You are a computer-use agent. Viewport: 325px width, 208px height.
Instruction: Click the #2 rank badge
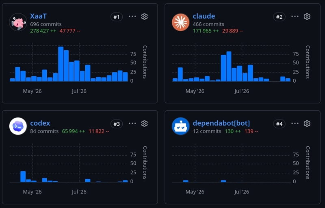pos(279,17)
